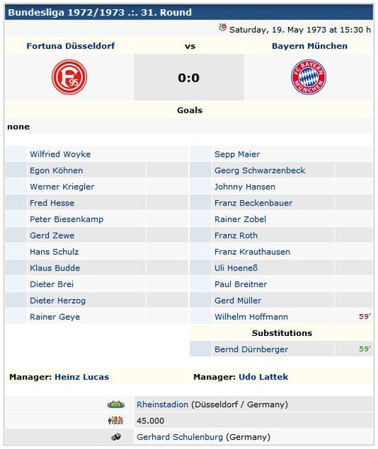The height and width of the screenshot is (449, 378).
Task: Click the Bayern München club crest
Action: (x=309, y=77)
